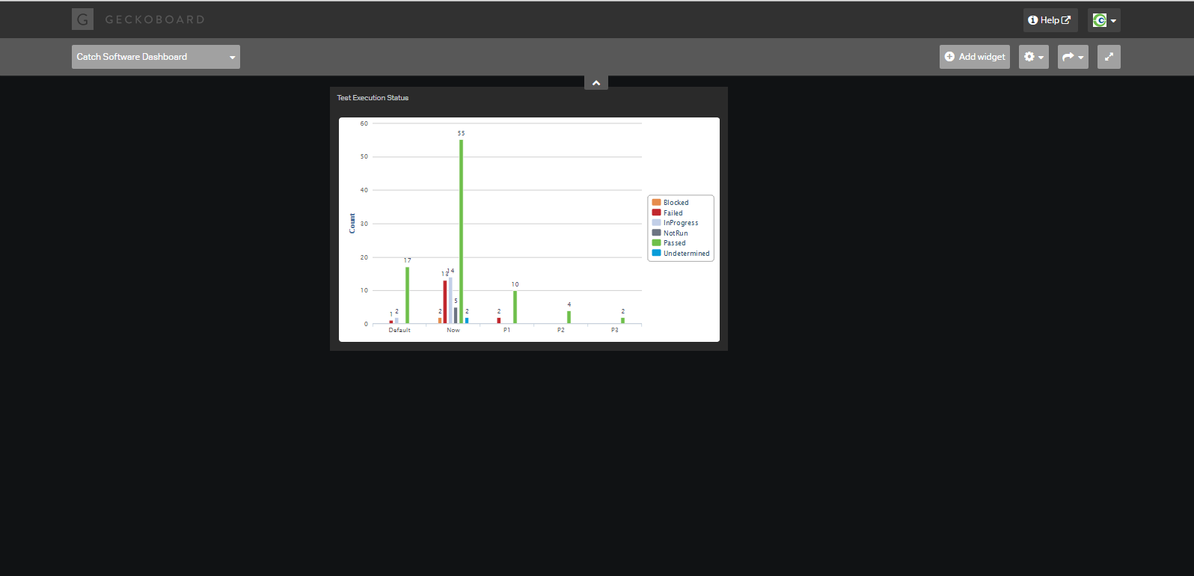The height and width of the screenshot is (576, 1194).
Task: Select the Test Execution Status widget title
Action: (x=373, y=98)
